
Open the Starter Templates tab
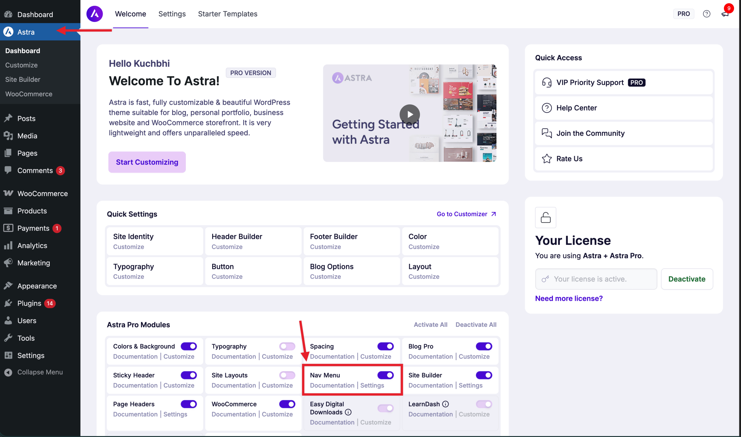228,14
